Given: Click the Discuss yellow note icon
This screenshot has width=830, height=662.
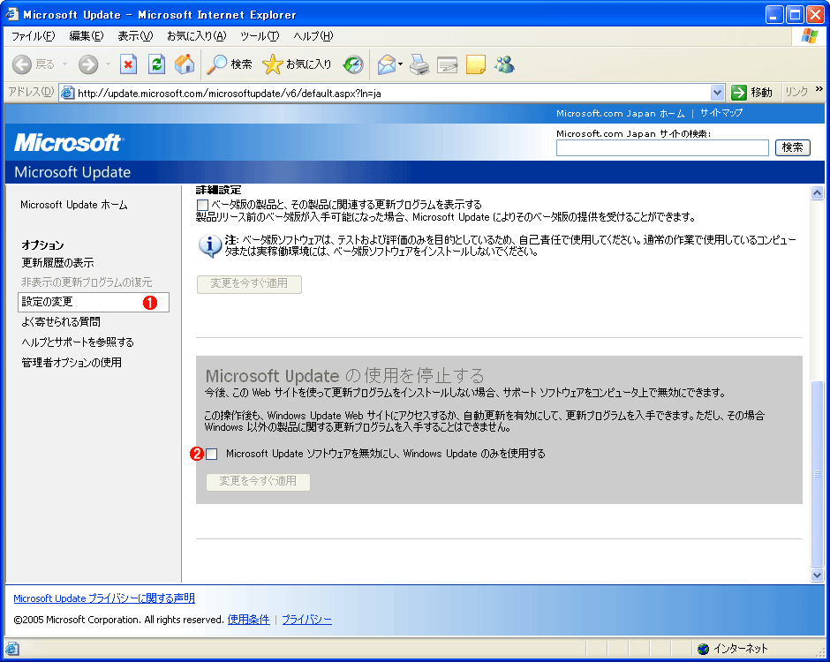Looking at the screenshot, I should (475, 64).
